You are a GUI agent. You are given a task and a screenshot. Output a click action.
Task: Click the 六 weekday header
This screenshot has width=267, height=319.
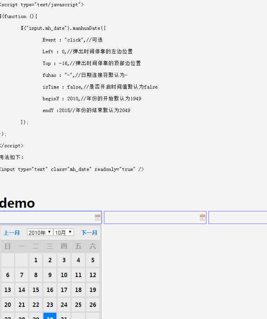tap(93, 246)
